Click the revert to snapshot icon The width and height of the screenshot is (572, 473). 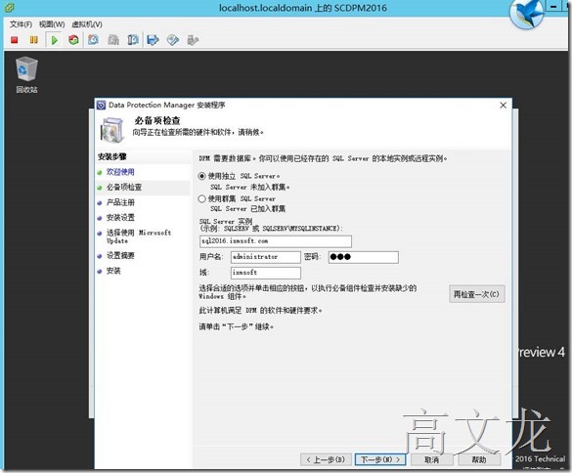coord(113,40)
